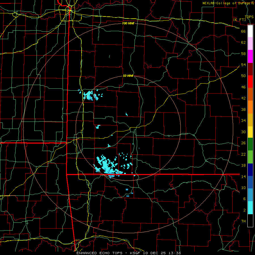Click the "10 DEC 25" date text

pos(154,253)
